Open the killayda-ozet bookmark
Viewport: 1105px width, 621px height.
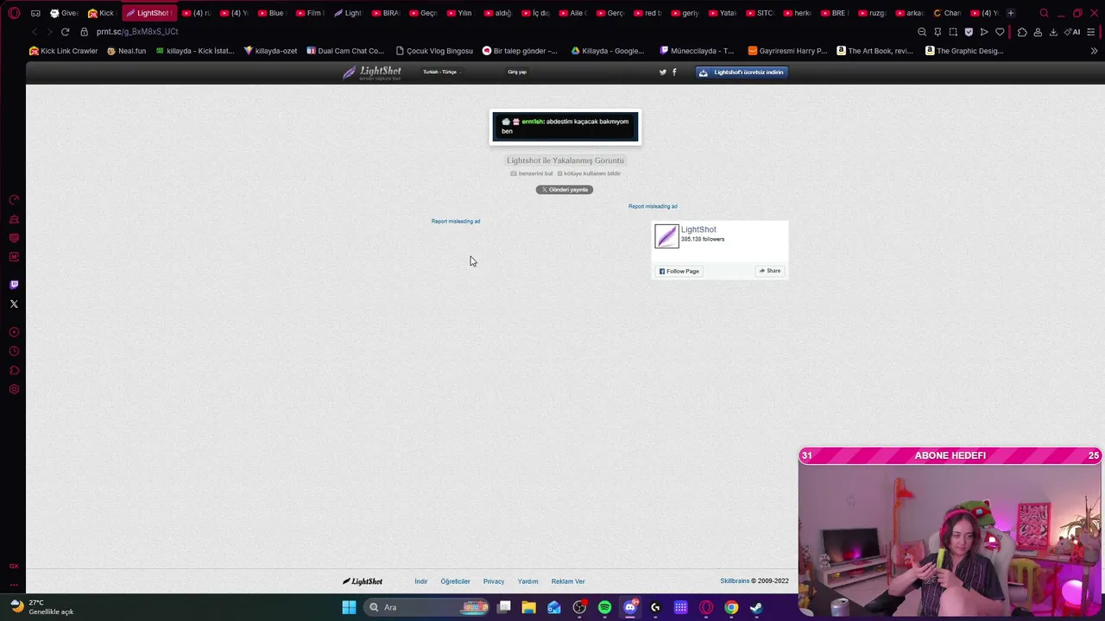270,51
